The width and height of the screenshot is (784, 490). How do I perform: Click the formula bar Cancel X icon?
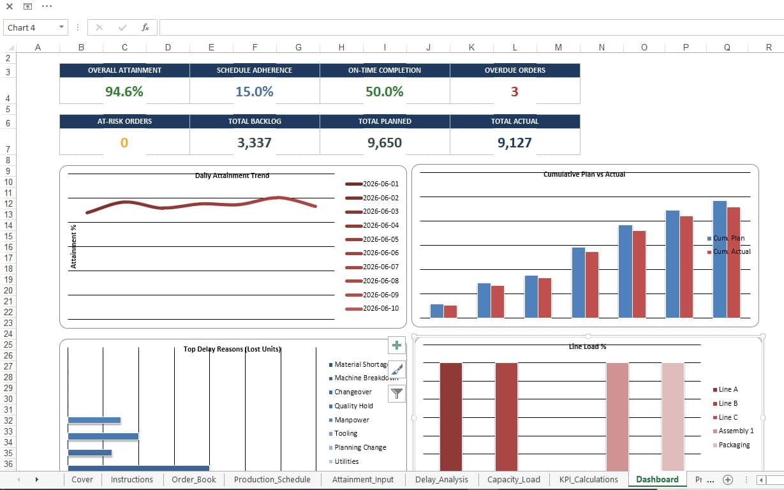point(100,27)
